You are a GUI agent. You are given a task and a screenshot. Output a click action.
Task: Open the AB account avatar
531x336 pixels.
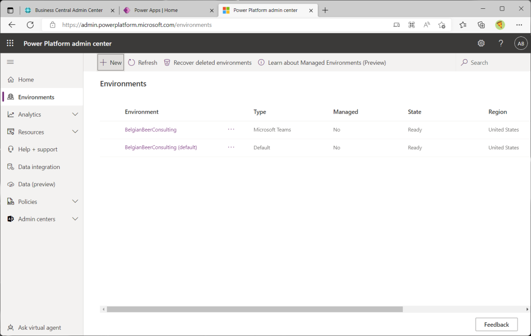[521, 44]
